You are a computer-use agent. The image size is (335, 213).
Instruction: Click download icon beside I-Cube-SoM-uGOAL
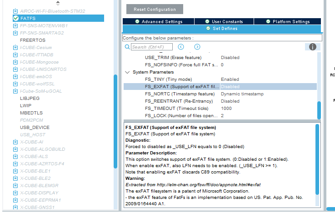point(15,91)
